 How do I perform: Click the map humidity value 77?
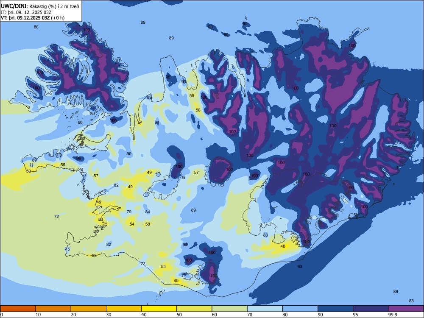143,263
